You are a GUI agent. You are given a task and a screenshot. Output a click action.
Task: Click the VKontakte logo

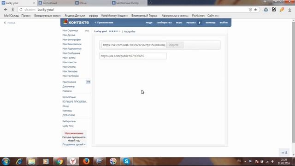click(x=76, y=22)
